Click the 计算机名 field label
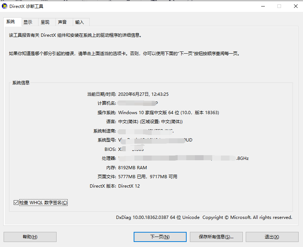Viewport: 303px width, 247px height. pos(107,103)
